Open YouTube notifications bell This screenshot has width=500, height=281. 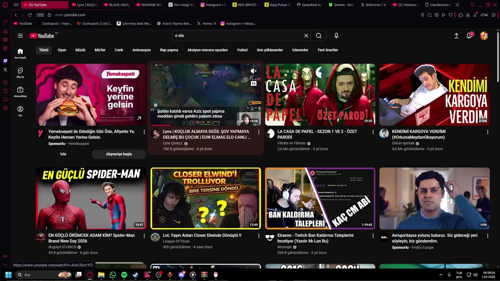(x=470, y=36)
